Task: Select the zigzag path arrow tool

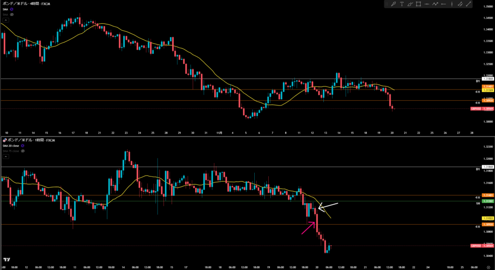Action: 435,4
